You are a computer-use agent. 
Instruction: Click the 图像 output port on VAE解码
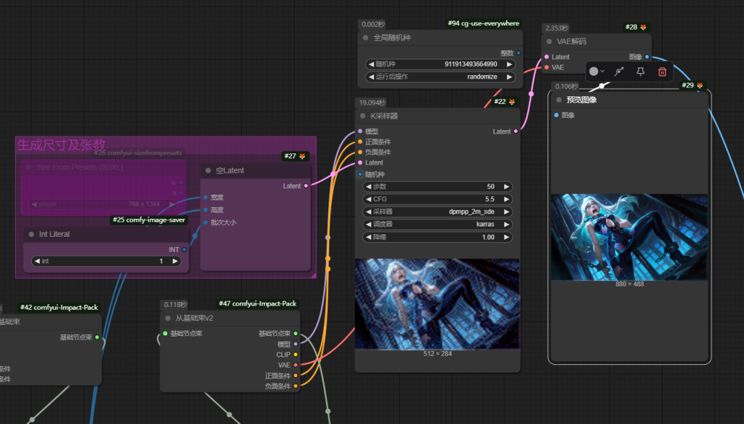647,57
